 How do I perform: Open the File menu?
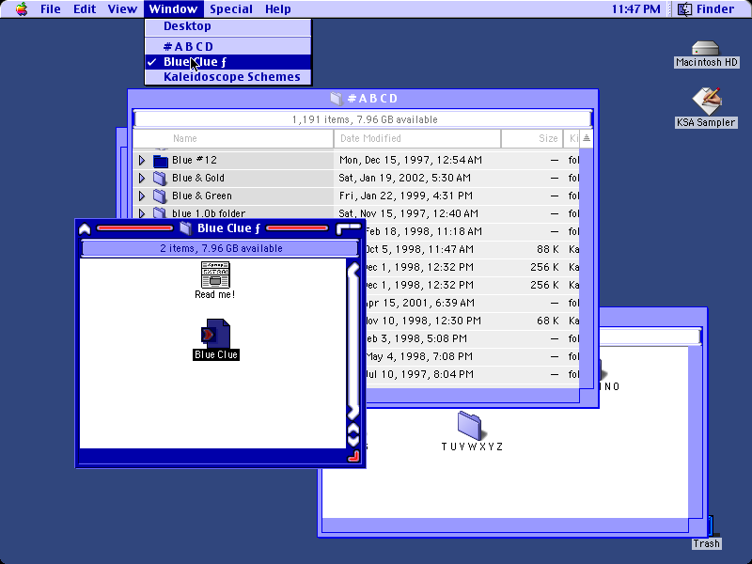tap(51, 8)
